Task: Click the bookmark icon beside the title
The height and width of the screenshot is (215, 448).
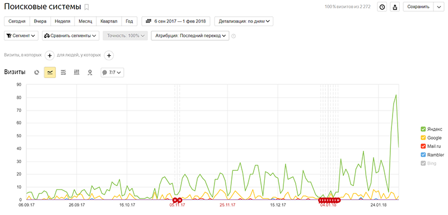Action: tap(87, 7)
